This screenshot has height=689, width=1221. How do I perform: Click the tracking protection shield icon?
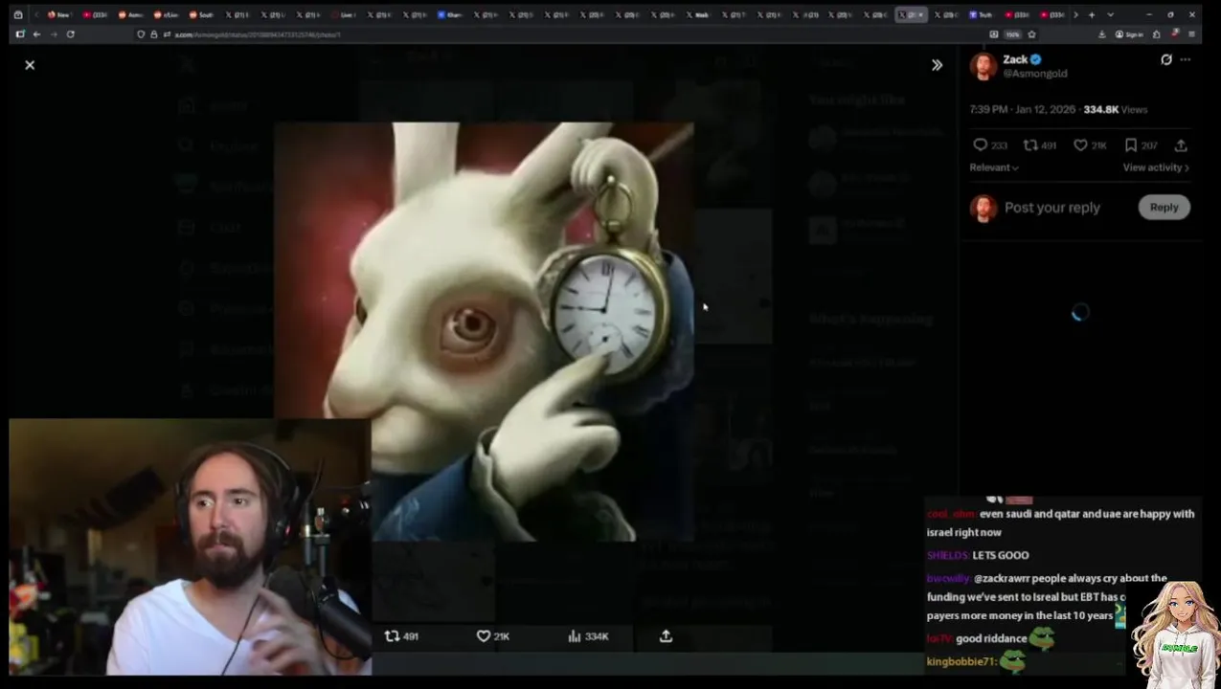pyautogui.click(x=141, y=34)
